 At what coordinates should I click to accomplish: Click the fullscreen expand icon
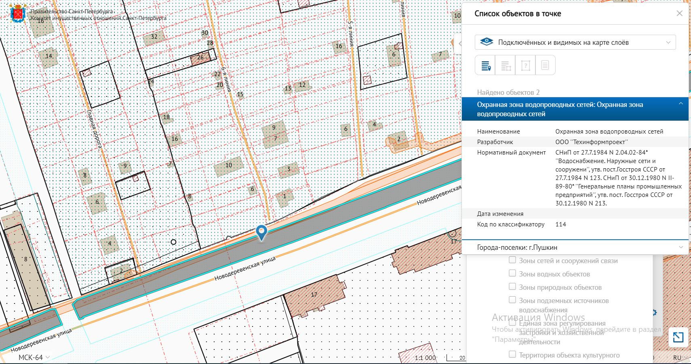tap(678, 337)
